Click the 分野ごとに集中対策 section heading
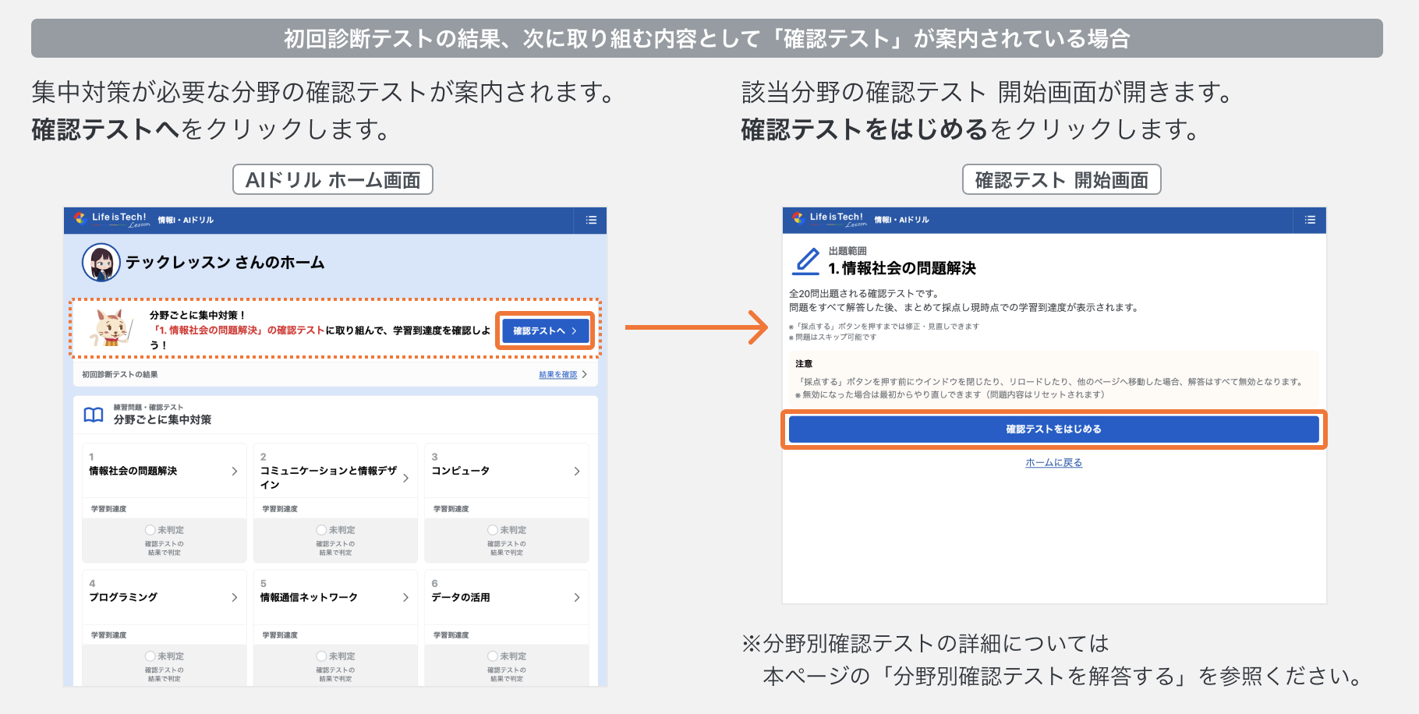The height and width of the screenshot is (714, 1419). coord(162,419)
